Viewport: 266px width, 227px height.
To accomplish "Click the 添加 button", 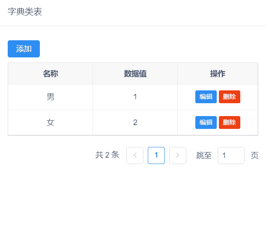I will [x=24, y=49].
